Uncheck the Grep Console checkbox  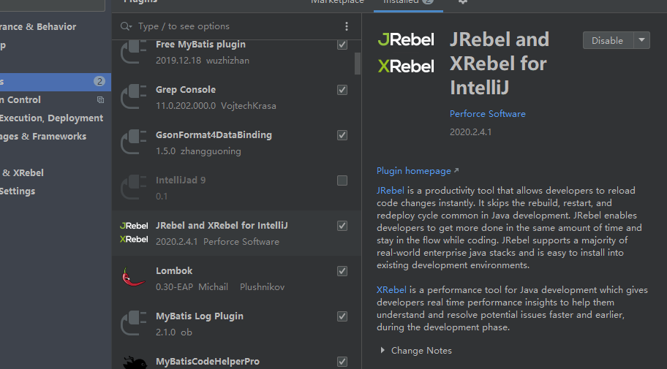(342, 90)
